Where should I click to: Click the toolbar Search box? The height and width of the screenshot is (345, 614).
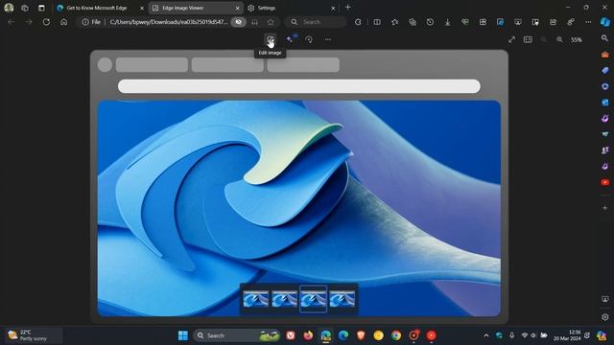316,22
